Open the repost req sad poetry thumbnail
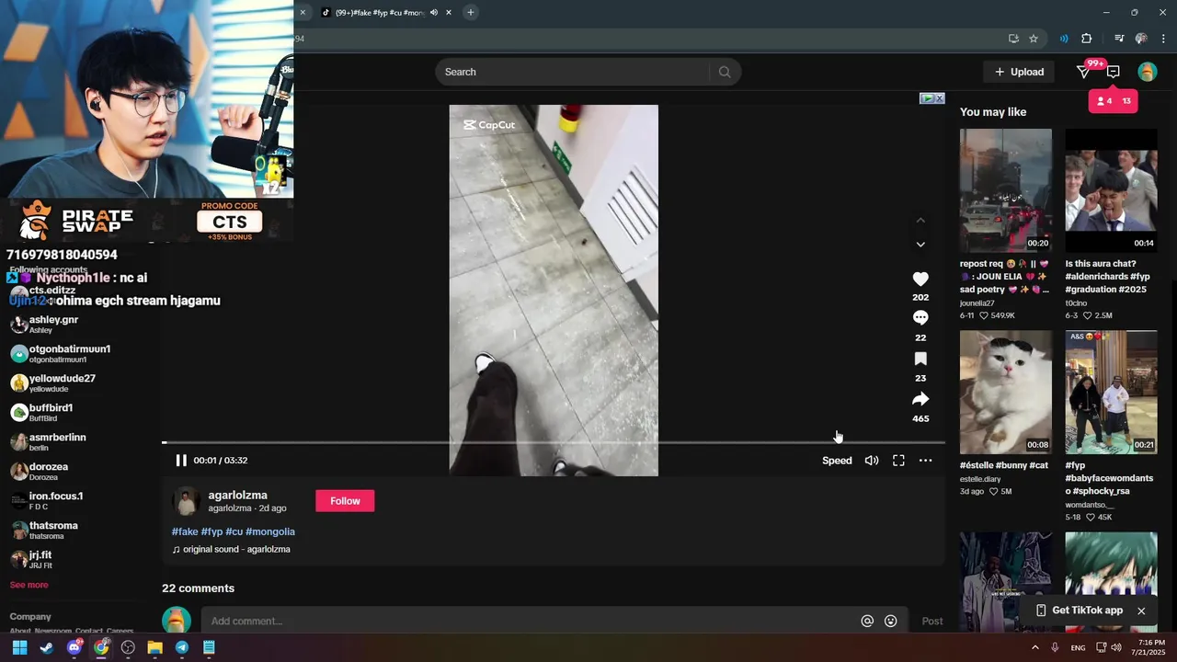The height and width of the screenshot is (662, 1177). 1006,190
